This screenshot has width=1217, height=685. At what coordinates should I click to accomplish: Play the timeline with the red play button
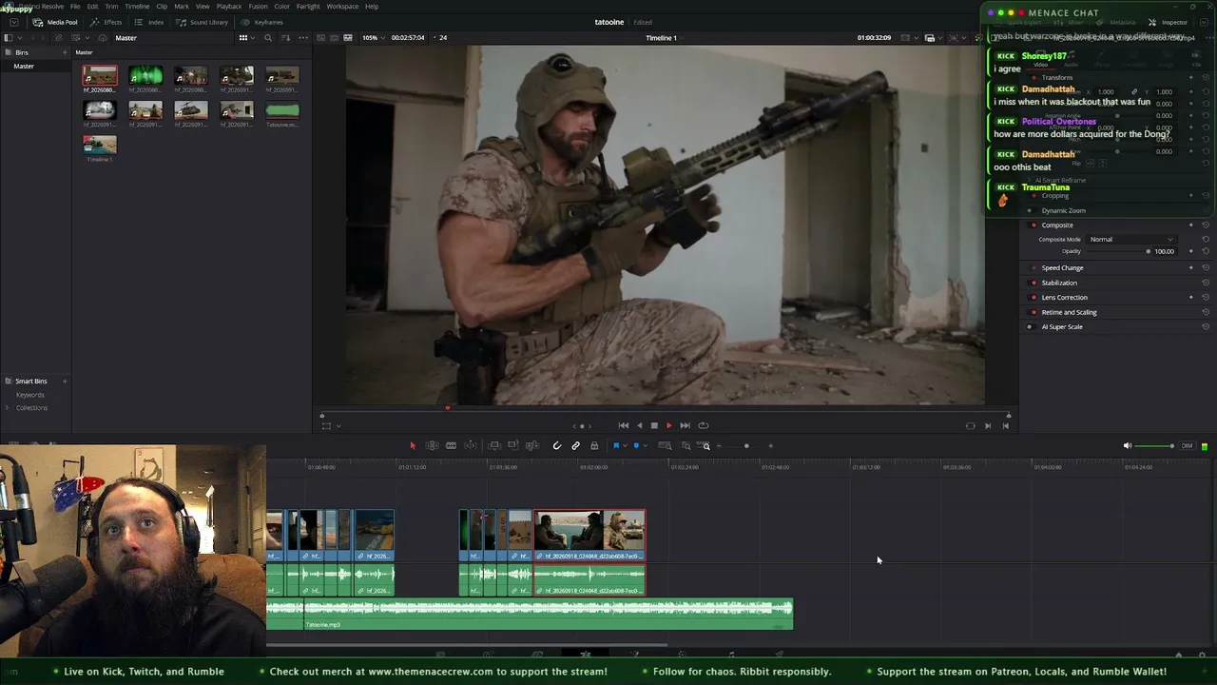[x=668, y=425]
